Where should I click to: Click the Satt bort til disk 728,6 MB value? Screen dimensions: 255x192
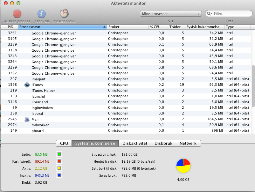(x=139, y=168)
